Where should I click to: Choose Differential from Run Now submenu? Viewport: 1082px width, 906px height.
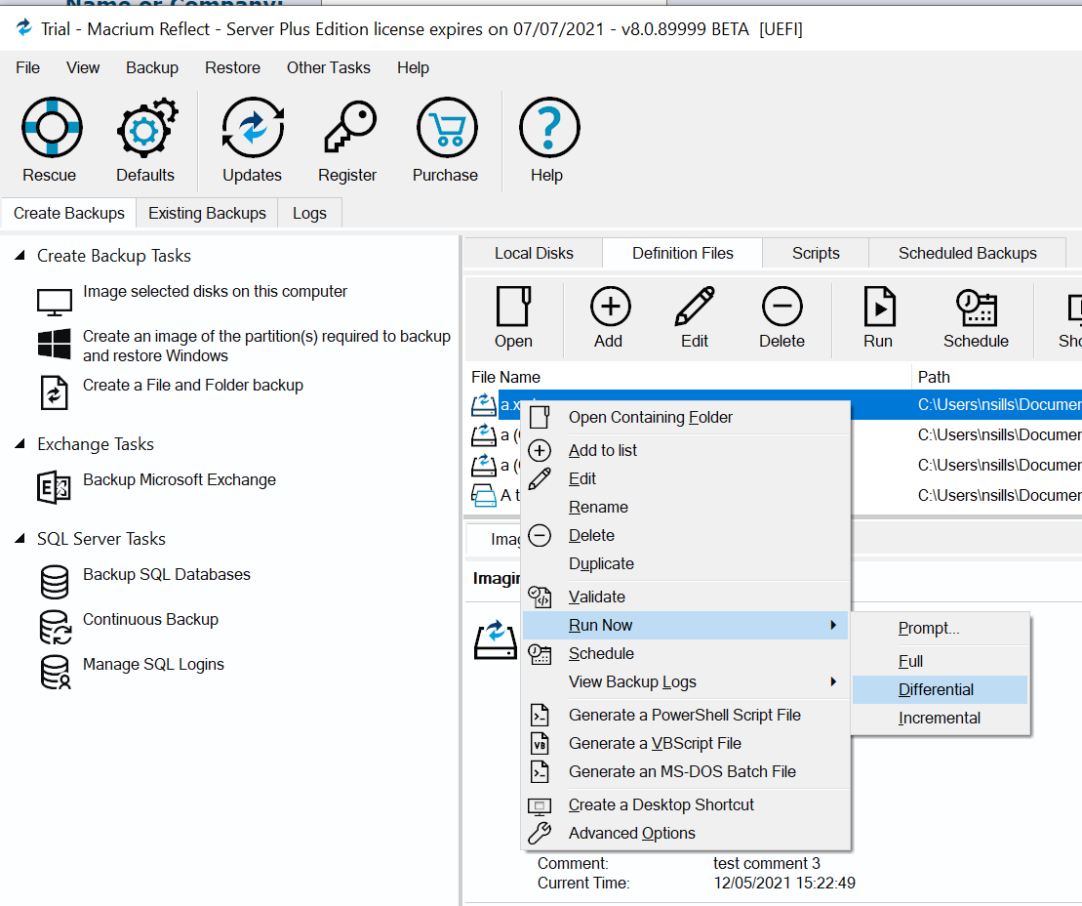click(x=940, y=689)
